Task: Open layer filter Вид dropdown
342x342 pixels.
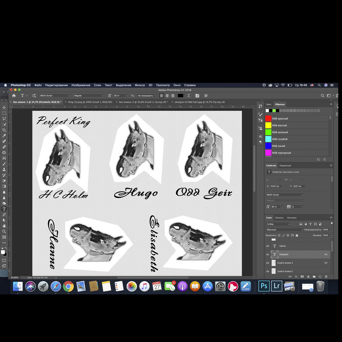Action: [x=278, y=224]
